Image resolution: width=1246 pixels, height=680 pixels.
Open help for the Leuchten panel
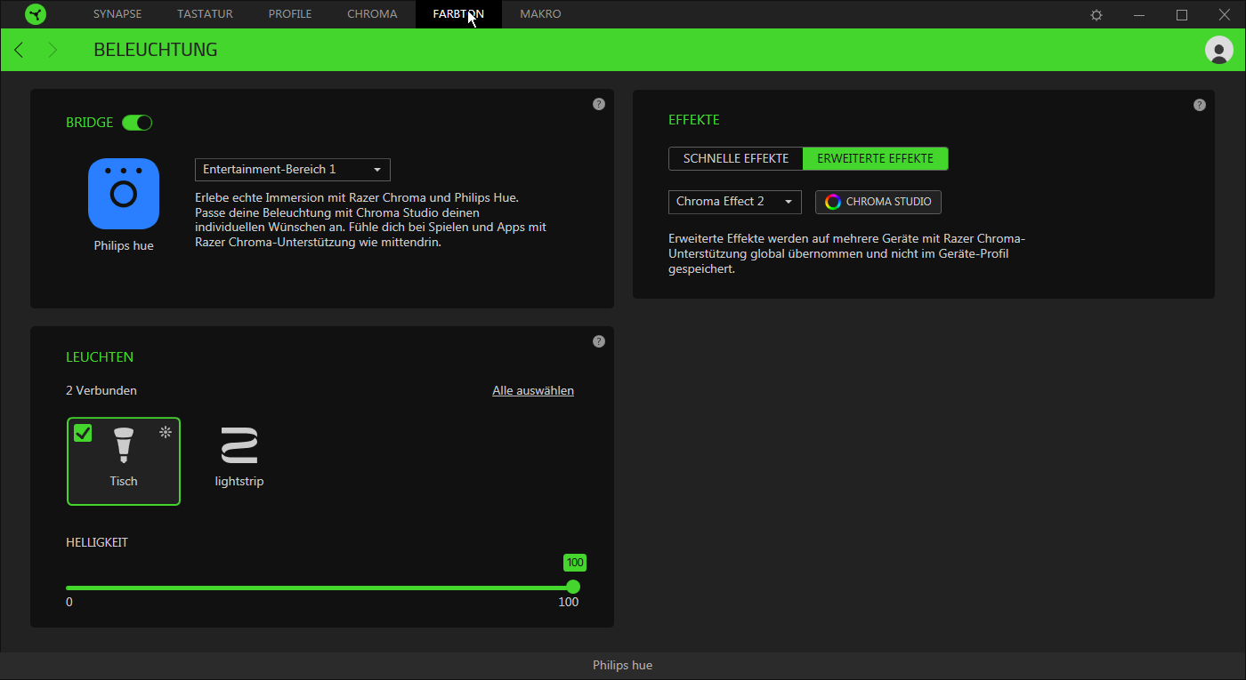click(599, 341)
